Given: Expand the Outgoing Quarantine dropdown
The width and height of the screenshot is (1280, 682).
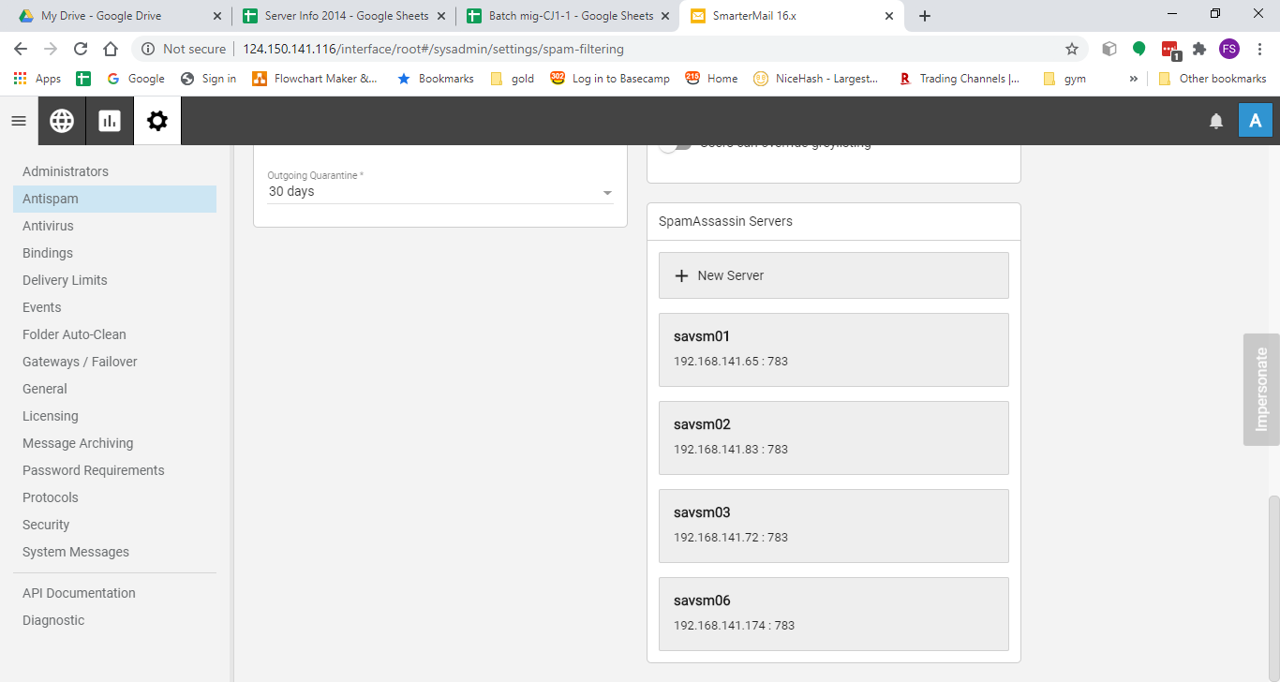Looking at the screenshot, I should click(607, 192).
